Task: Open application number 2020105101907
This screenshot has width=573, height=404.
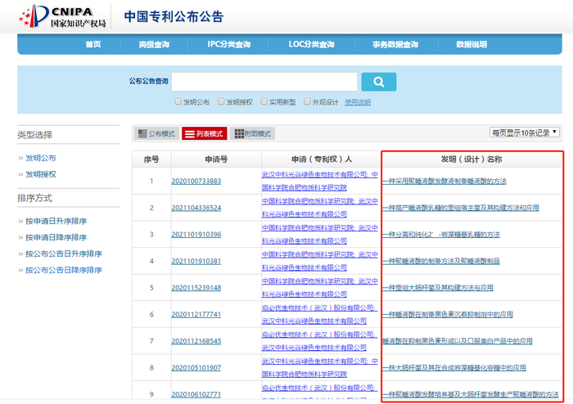Action: click(196, 368)
